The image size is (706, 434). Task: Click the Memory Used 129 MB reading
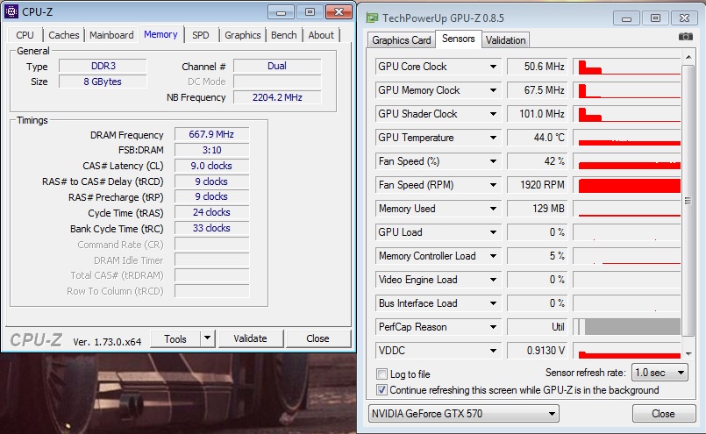[538, 209]
